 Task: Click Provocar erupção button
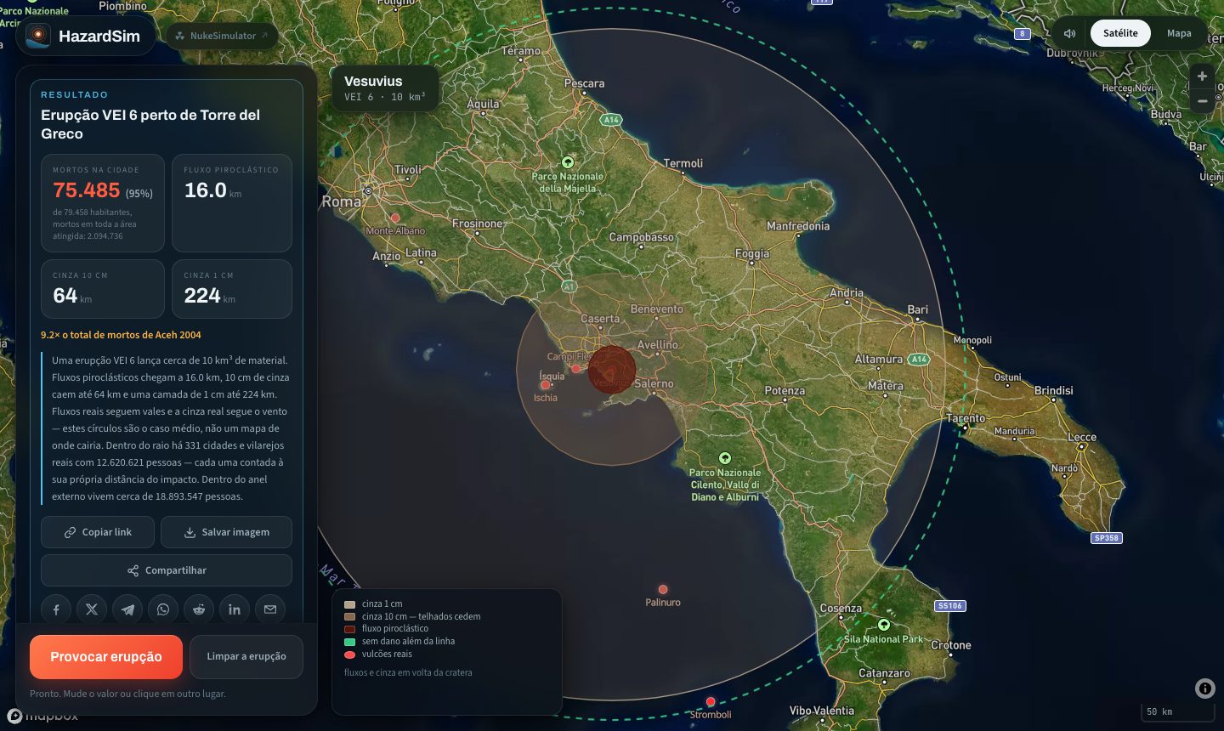pyautogui.click(x=106, y=657)
